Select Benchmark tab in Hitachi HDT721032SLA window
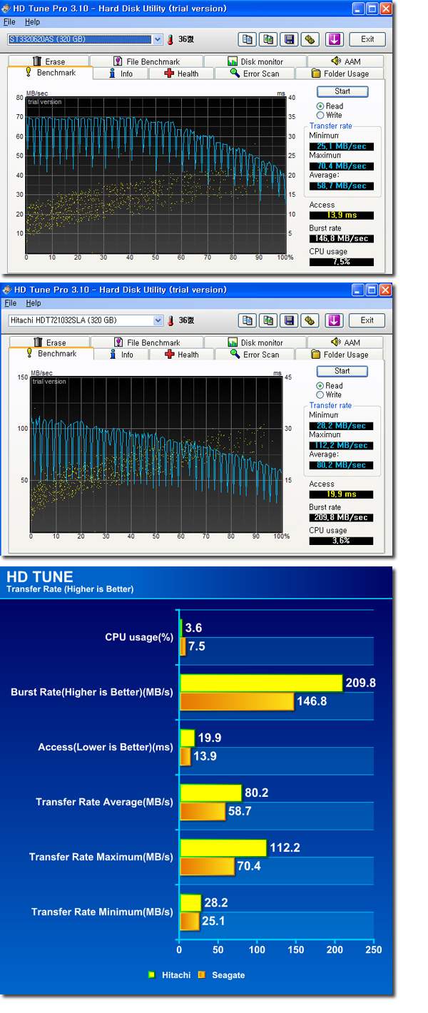Image resolution: width=428 pixels, height=1013 pixels. [x=50, y=354]
